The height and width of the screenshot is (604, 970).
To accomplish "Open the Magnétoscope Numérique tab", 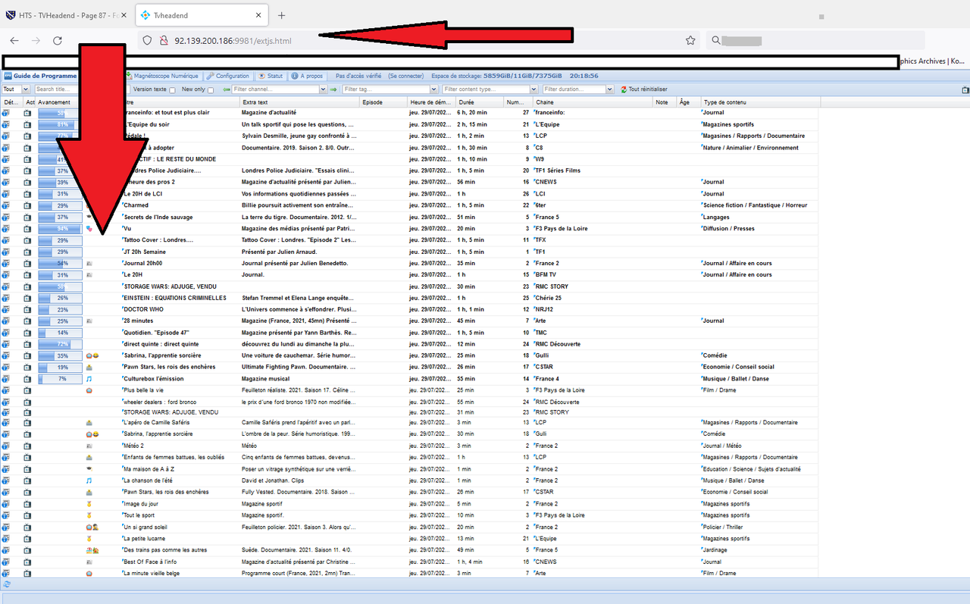I will pyautogui.click(x=163, y=76).
